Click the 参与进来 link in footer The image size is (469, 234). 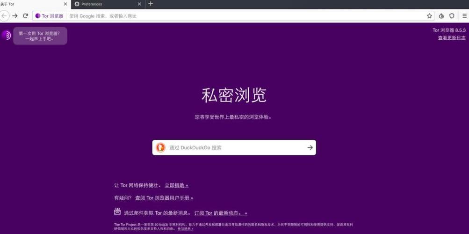[x=185, y=229]
